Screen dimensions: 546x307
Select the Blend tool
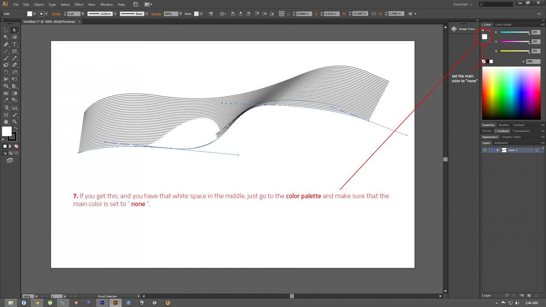14,100
